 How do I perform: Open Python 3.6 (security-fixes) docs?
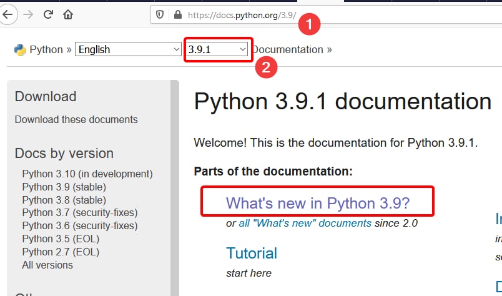coord(80,226)
